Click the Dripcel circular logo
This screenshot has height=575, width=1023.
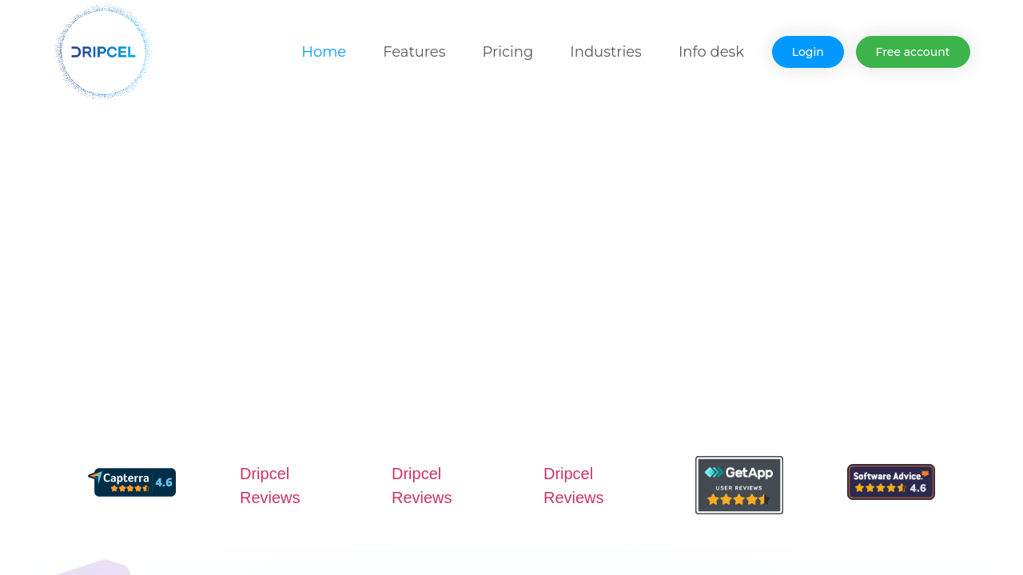[x=103, y=52]
